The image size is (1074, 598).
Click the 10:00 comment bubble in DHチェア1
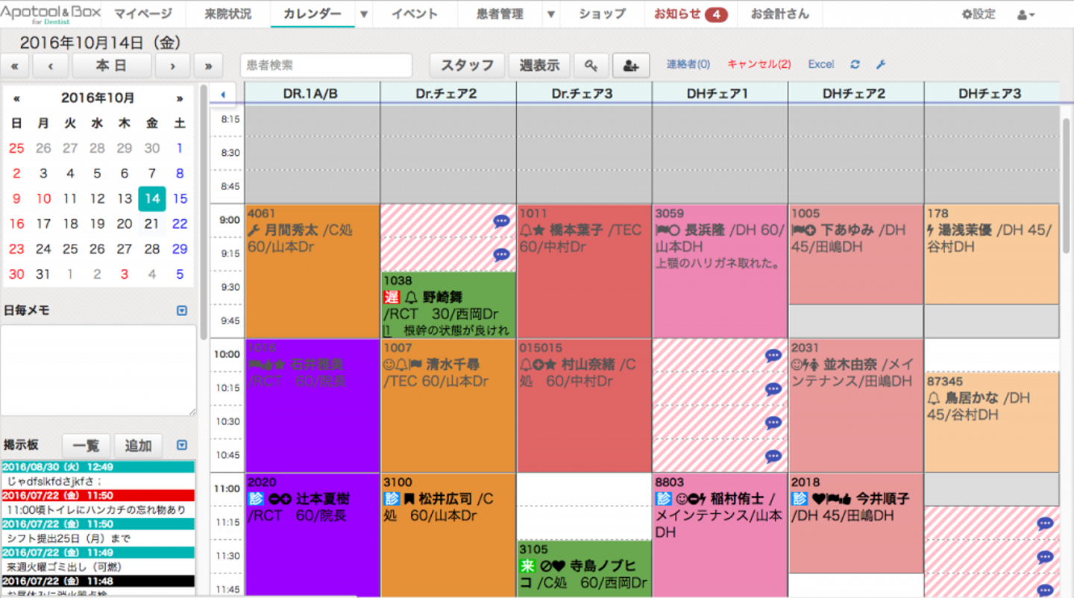773,356
